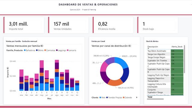192x108 pixels.
Task: Select the Stock bajo KPI card
Action: 158,25
